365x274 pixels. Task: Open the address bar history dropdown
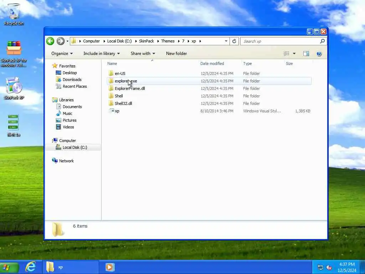click(x=226, y=41)
